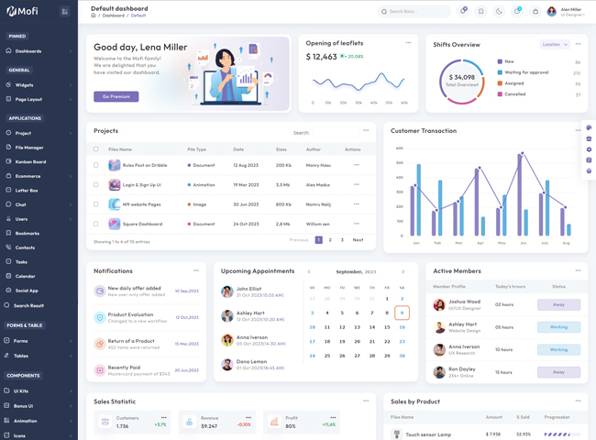This screenshot has width=596, height=440.
Task: Open the Location dropdown in Shifts Overview
Action: [x=554, y=44]
